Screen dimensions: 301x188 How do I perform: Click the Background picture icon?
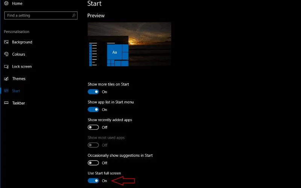tap(6, 42)
